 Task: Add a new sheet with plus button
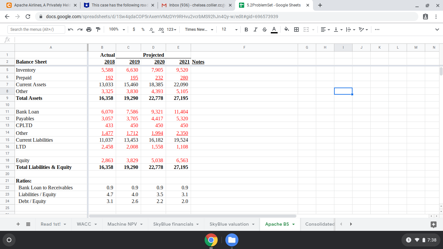pyautogui.click(x=18, y=224)
